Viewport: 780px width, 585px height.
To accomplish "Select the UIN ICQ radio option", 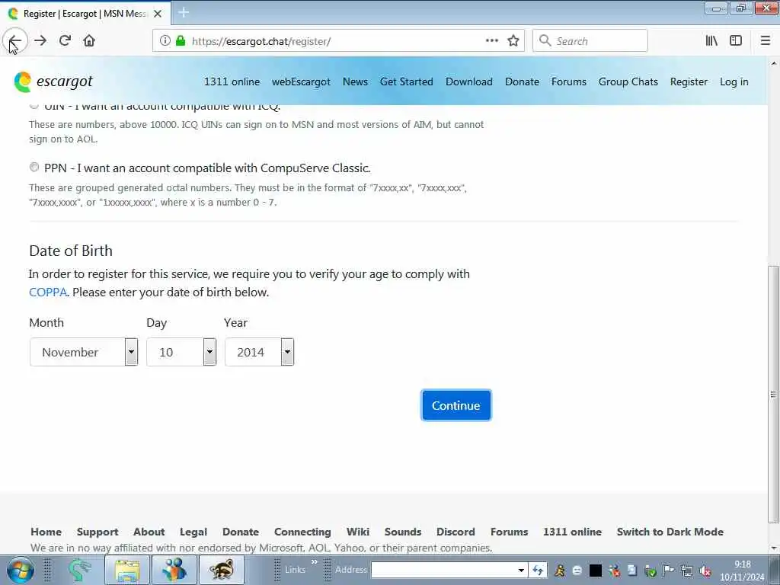I will coord(34,105).
